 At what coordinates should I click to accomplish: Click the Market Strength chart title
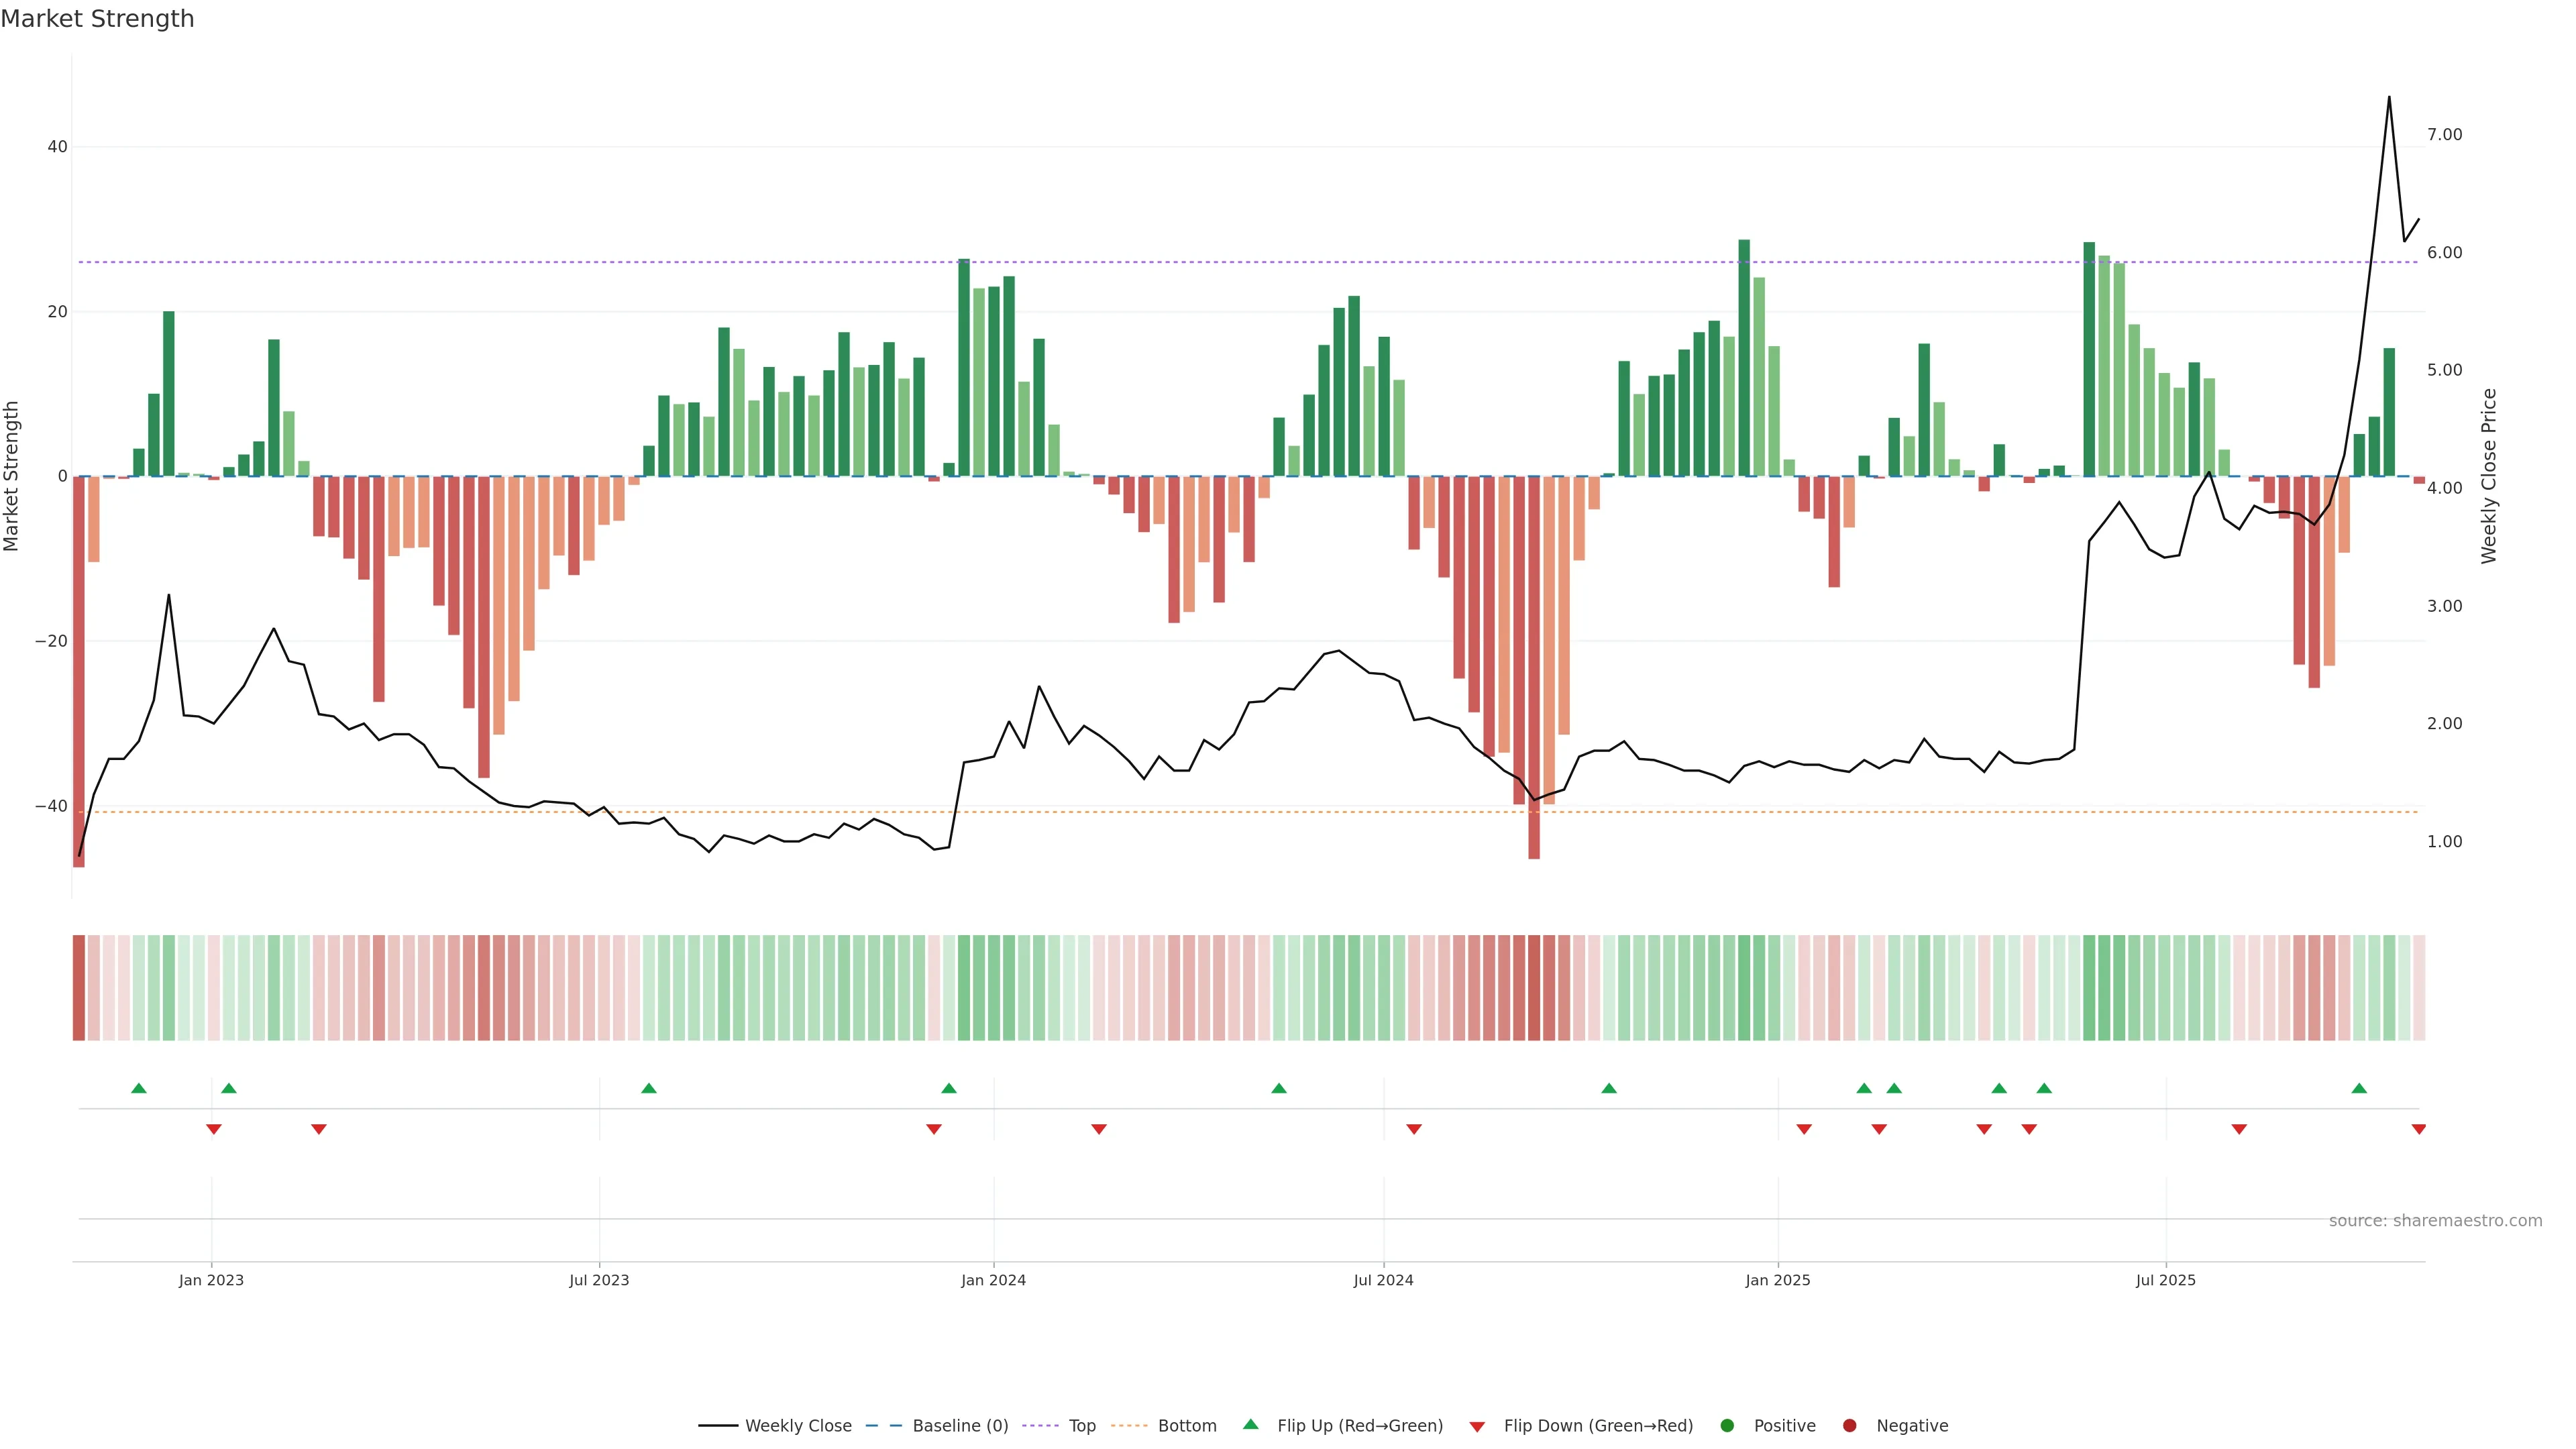97,19
